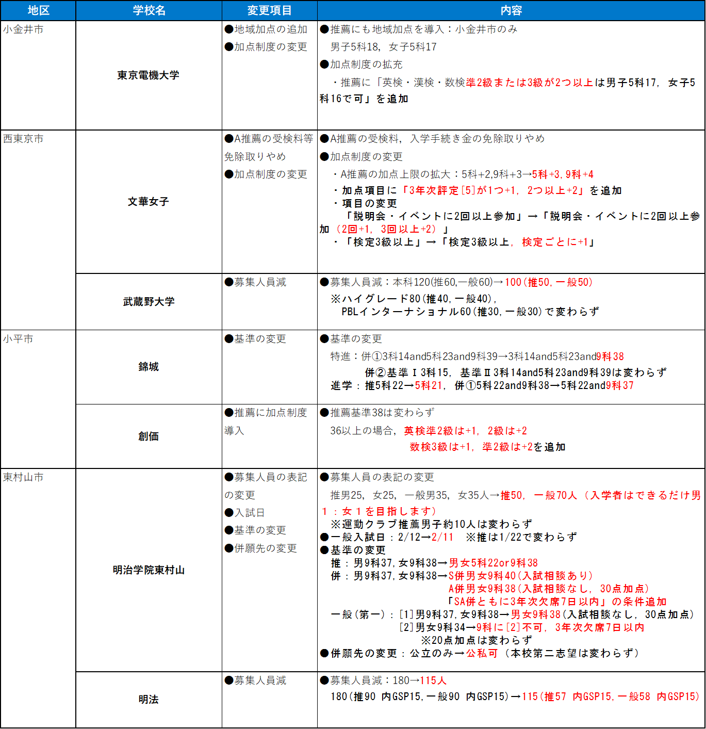Click ●入試日 change item
This screenshot has width=706, height=729.
point(245,513)
